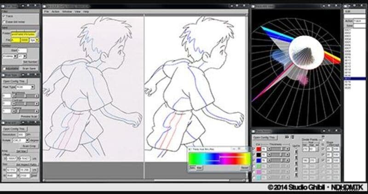Select the highlighted frame in the number list
The width and height of the screenshot is (368, 194).
[354, 79]
